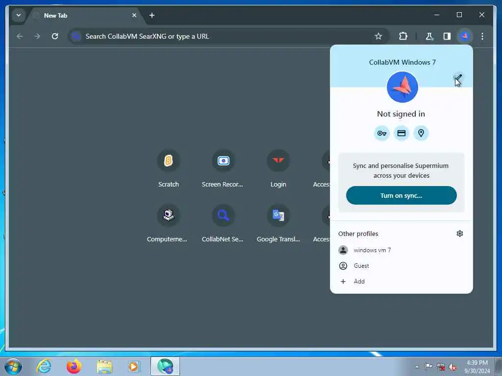Open the clock showing 4:39 PM
This screenshot has width=502, height=376.
[x=477, y=367]
